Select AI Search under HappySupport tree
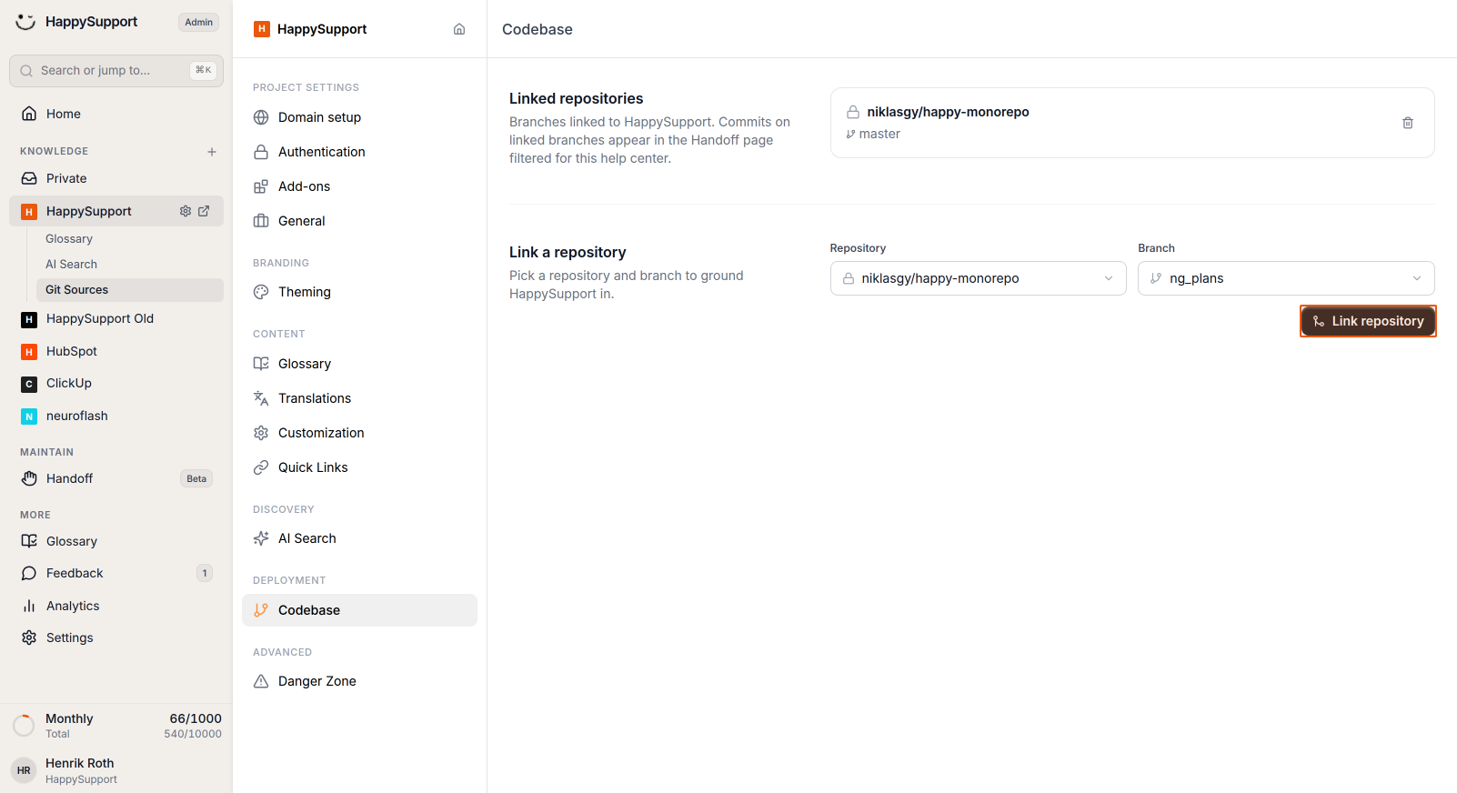 130,265
